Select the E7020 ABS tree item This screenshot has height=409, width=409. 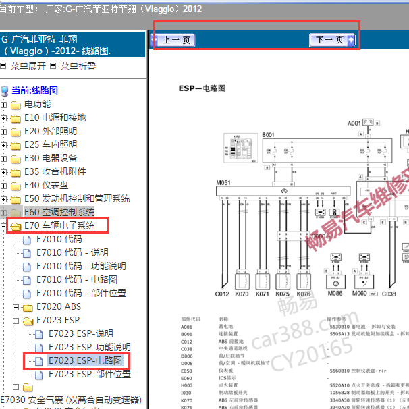tap(59, 306)
